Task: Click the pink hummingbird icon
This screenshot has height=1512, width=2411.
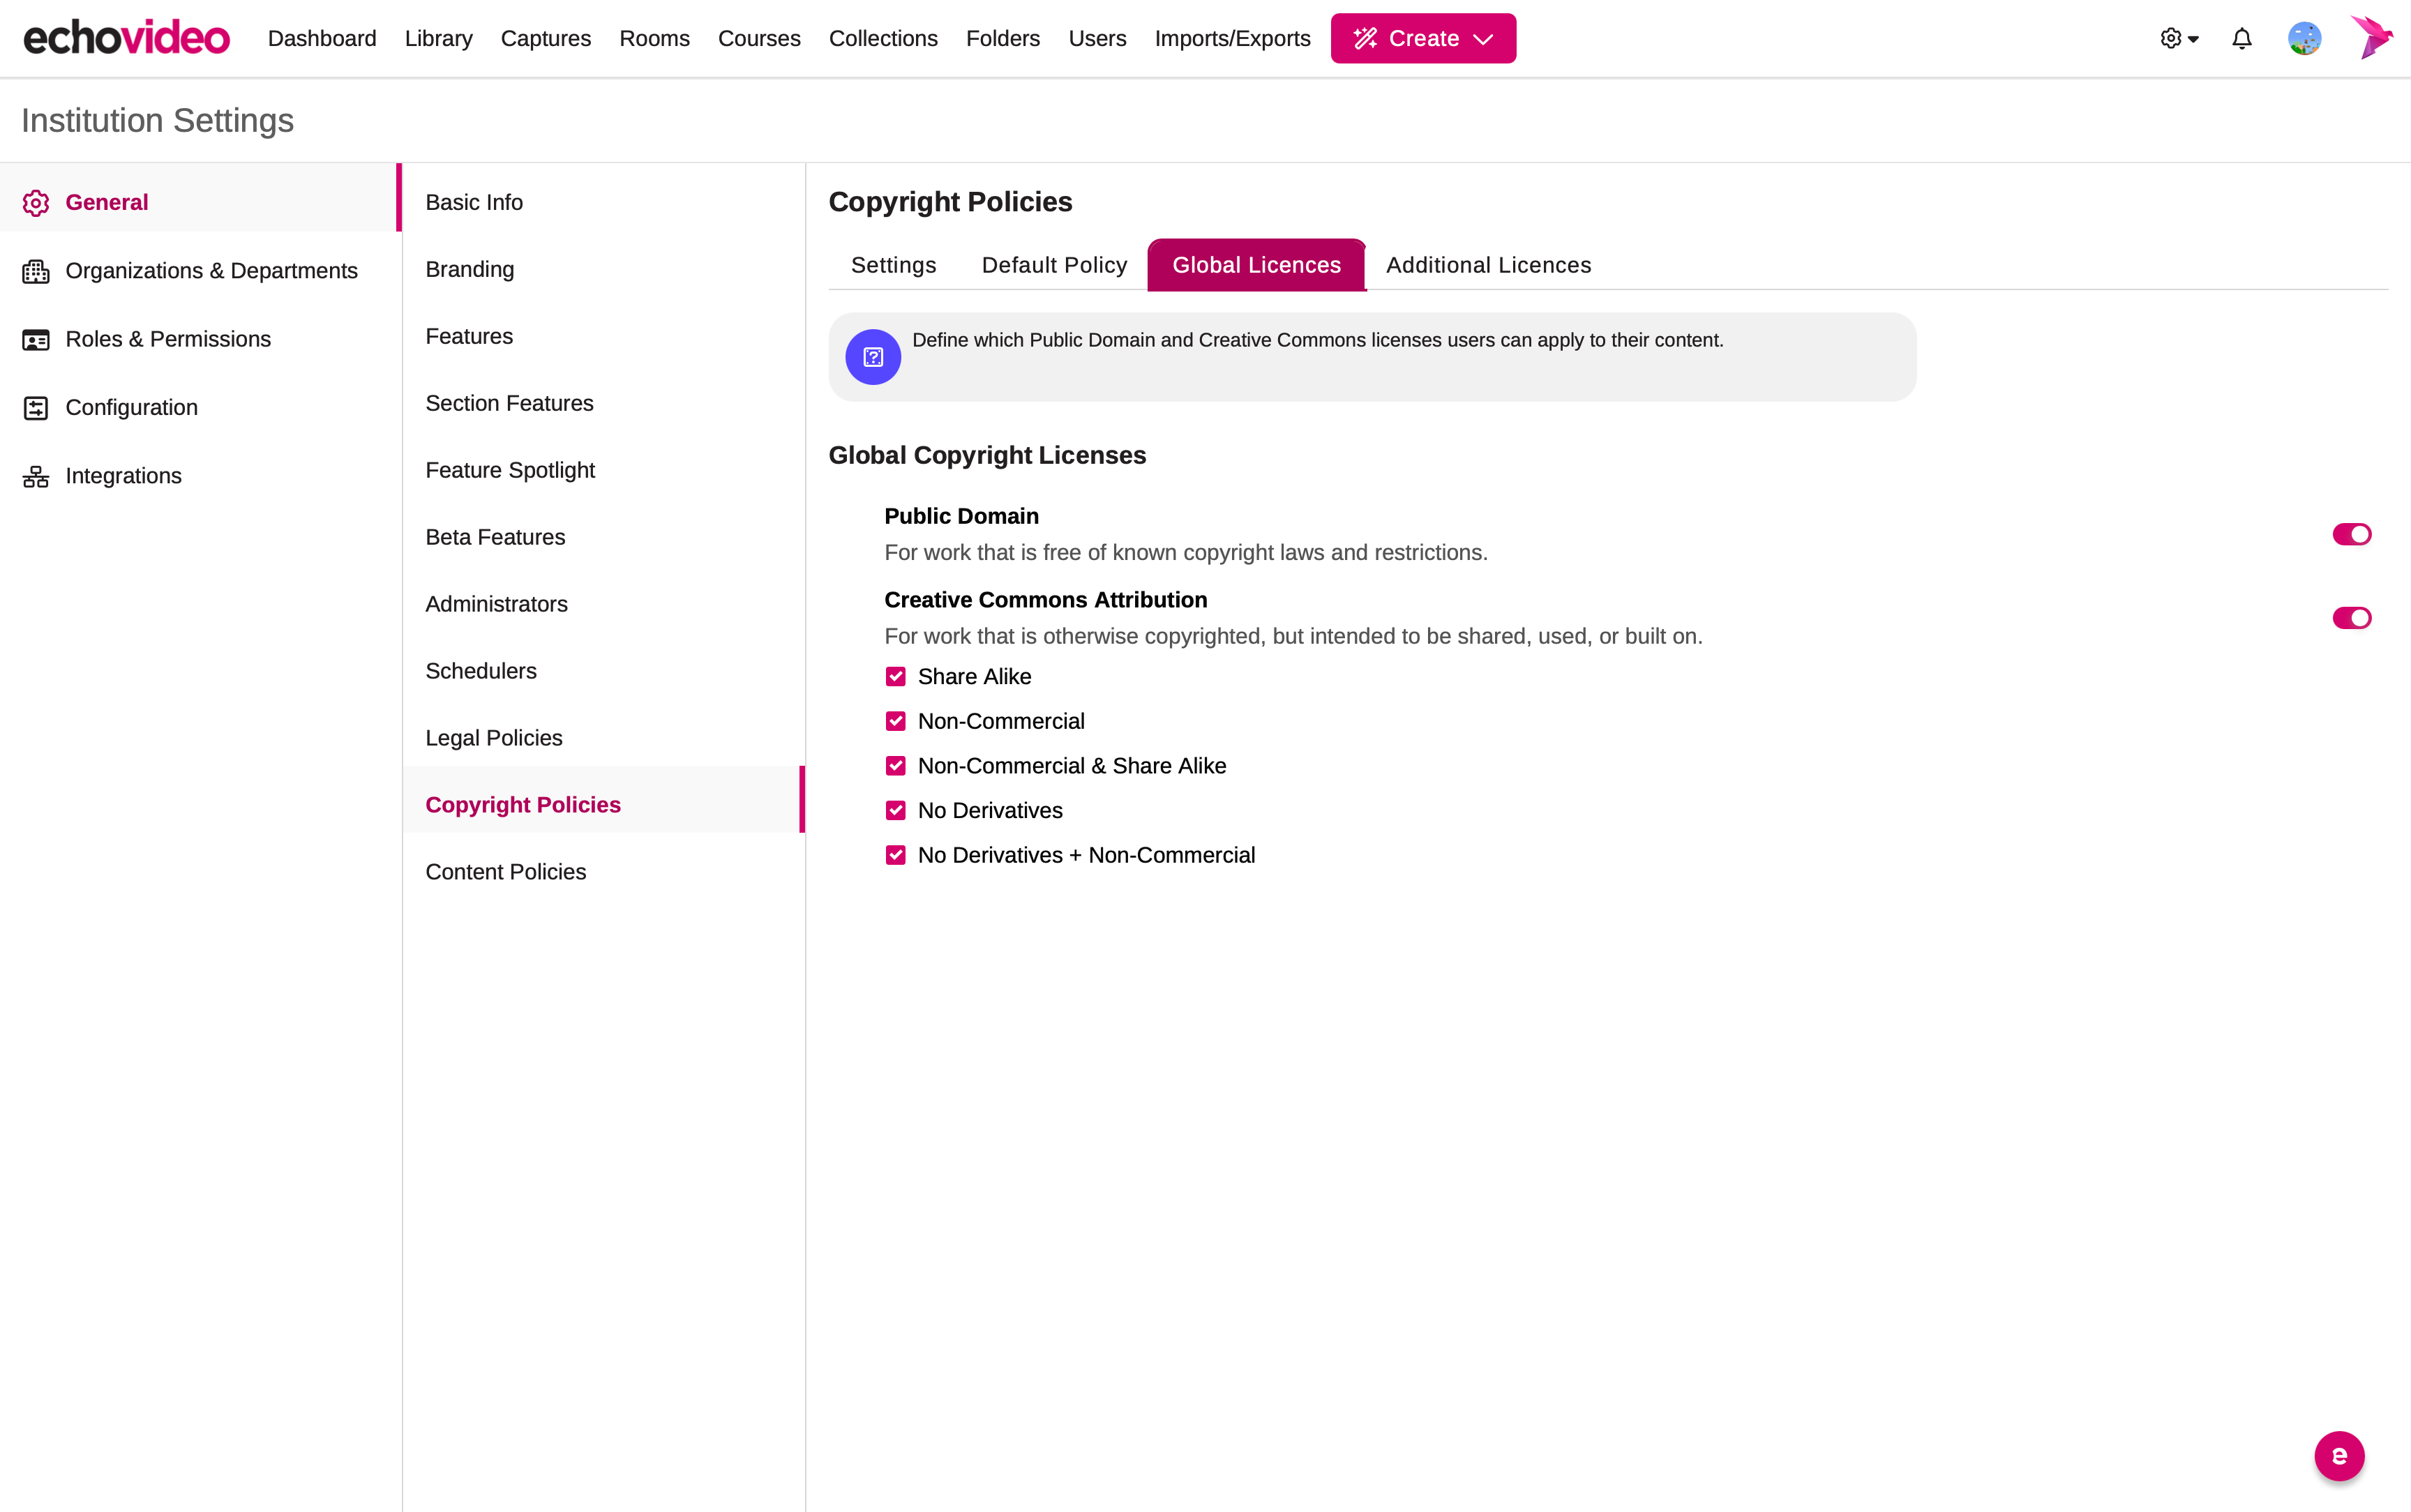Action: 2371,37
